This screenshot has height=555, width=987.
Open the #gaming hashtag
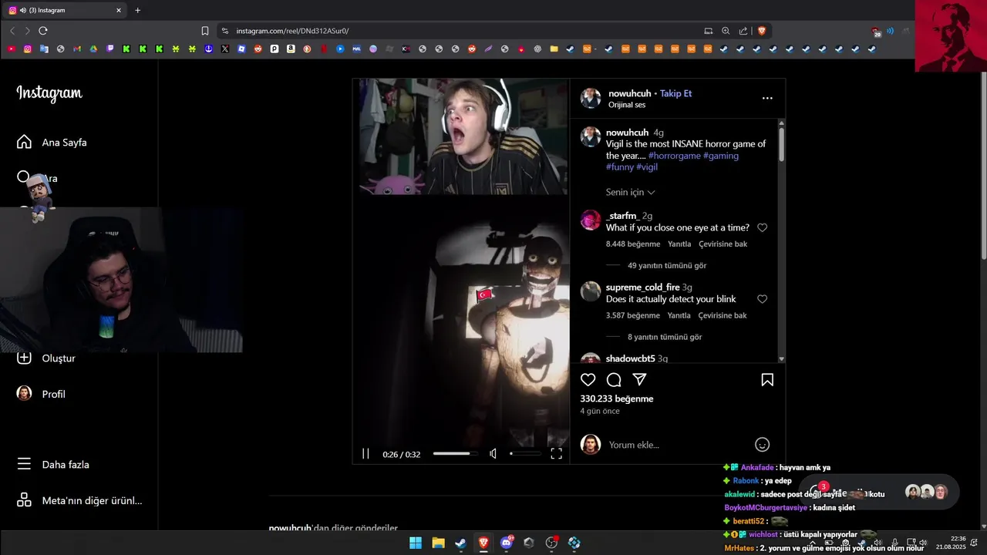pyautogui.click(x=721, y=156)
